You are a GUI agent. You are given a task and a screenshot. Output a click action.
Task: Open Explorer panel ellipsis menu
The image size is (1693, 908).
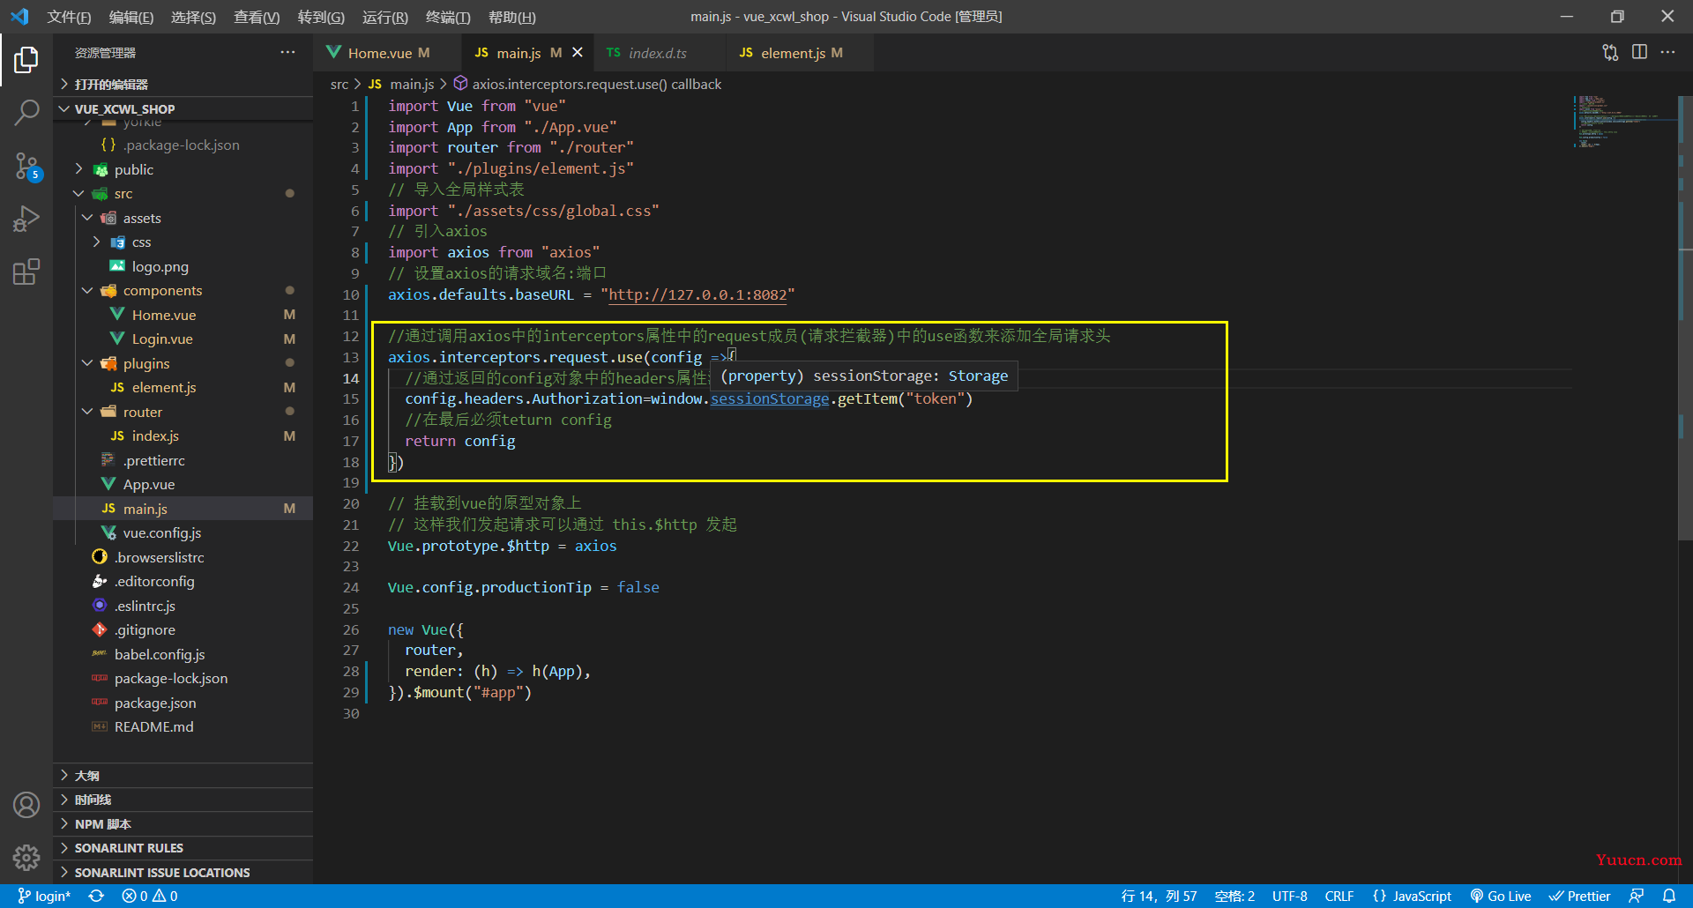tap(287, 53)
